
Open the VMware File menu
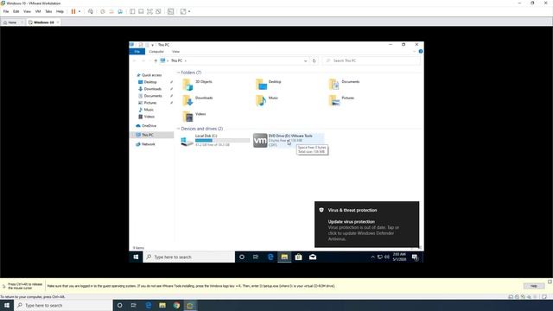click(6, 11)
